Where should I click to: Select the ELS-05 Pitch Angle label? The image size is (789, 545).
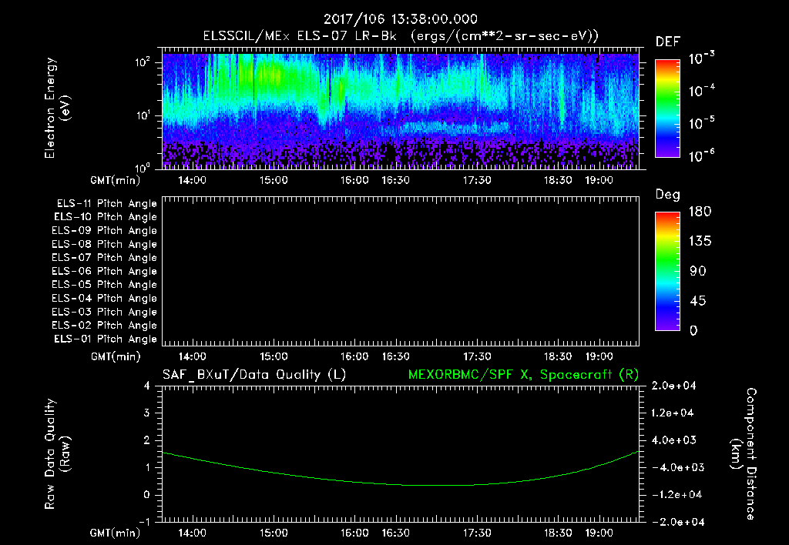(x=105, y=285)
